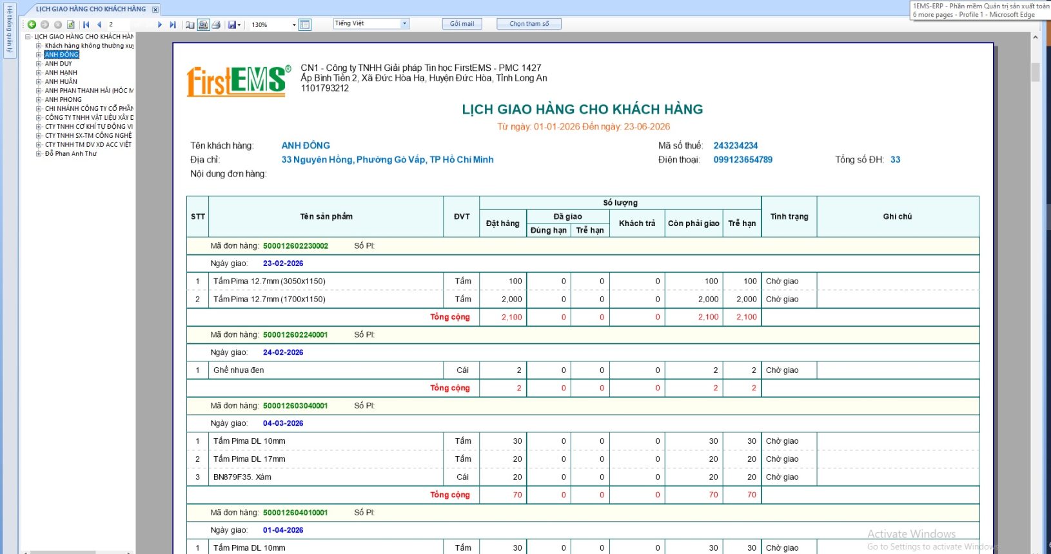Click the tax code 243234234
The image size is (1051, 554).
pyautogui.click(x=736, y=146)
